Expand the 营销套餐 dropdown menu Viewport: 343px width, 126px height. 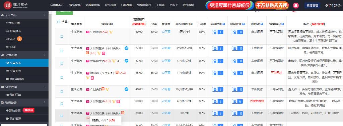pyautogui.click(x=144, y=5)
